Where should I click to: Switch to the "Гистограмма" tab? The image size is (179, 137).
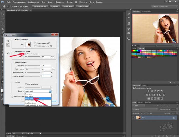(146, 12)
